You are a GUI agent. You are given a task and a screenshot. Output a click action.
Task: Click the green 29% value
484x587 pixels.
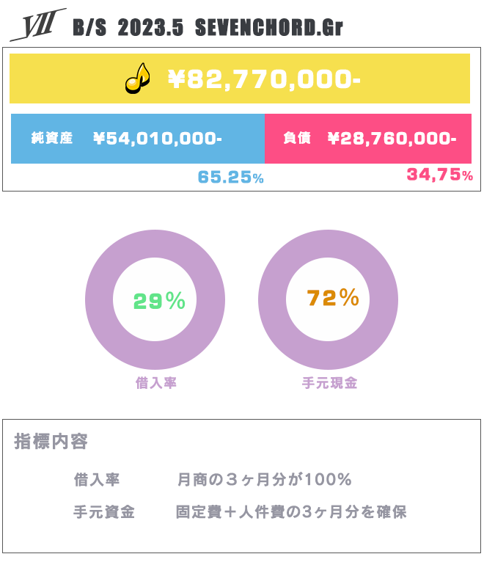159,300
